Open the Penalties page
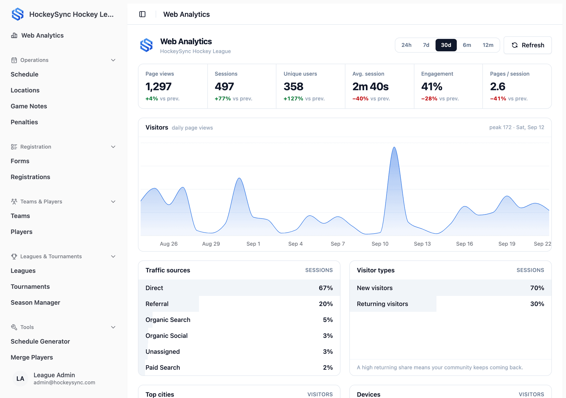566x398 pixels. pos(24,122)
